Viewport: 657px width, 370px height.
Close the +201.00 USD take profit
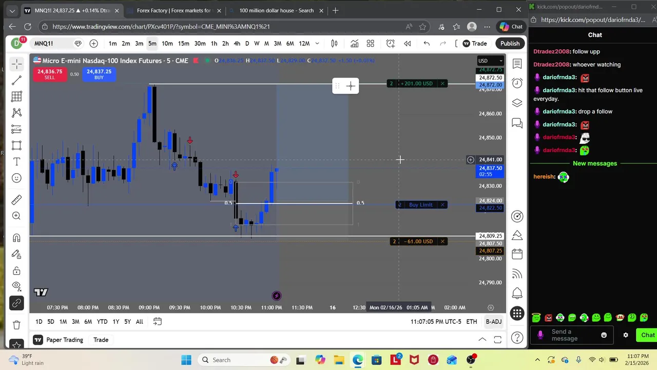[x=442, y=83]
